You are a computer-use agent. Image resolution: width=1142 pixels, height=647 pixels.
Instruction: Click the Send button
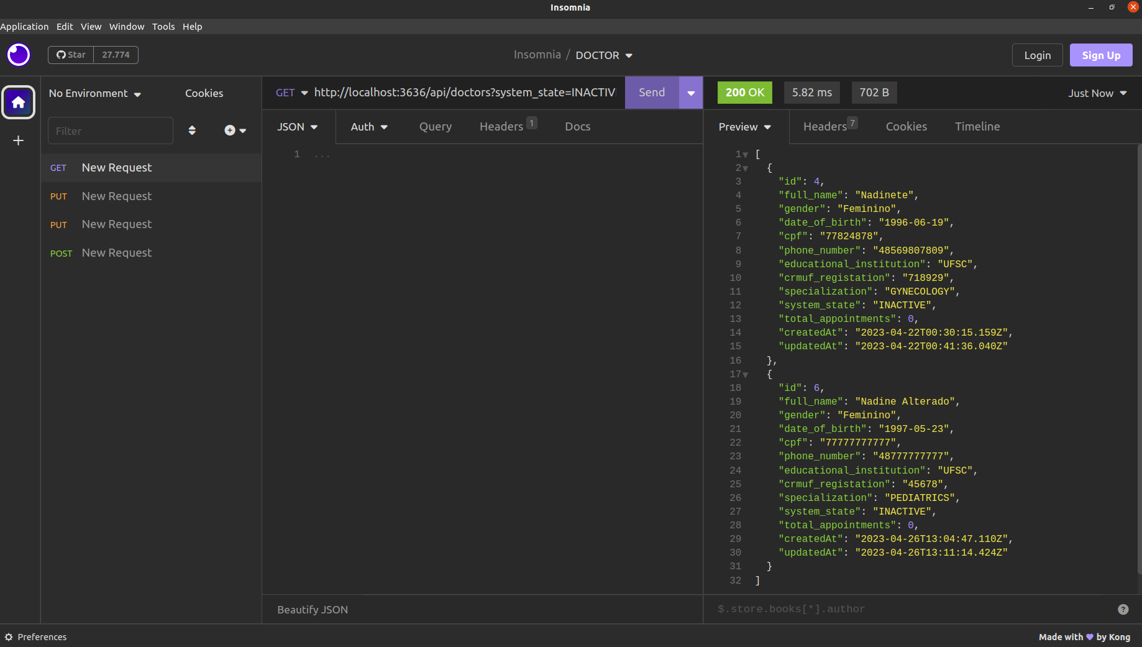[x=652, y=93]
